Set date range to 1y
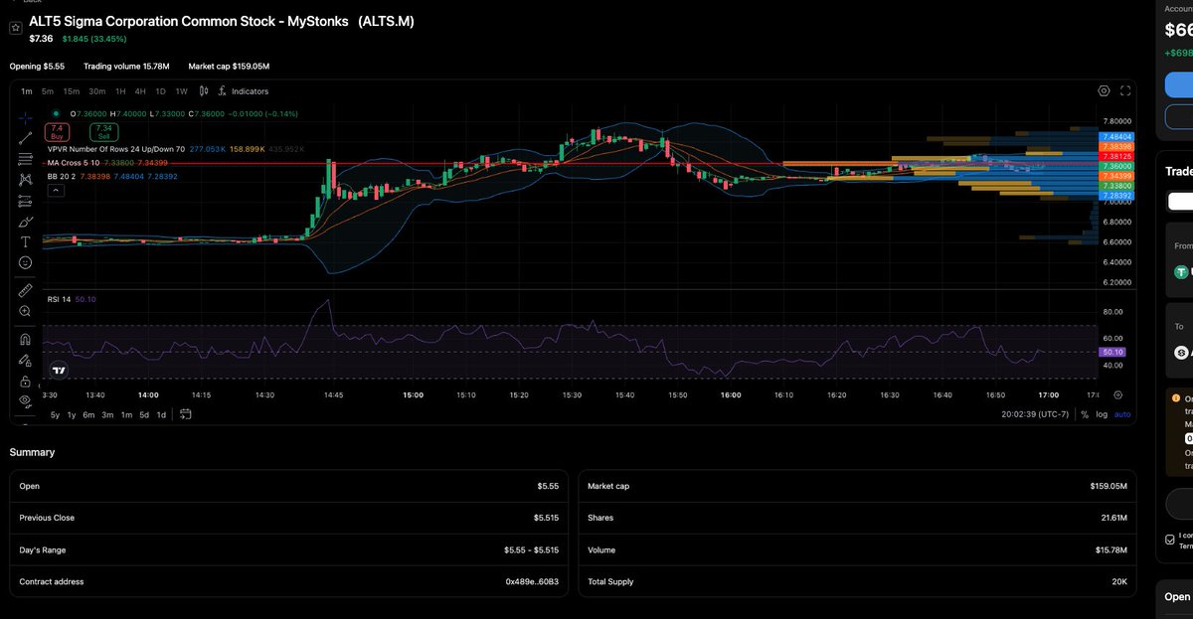1193x619 pixels. (73, 414)
